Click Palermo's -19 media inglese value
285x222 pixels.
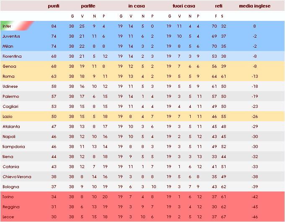click(x=255, y=96)
